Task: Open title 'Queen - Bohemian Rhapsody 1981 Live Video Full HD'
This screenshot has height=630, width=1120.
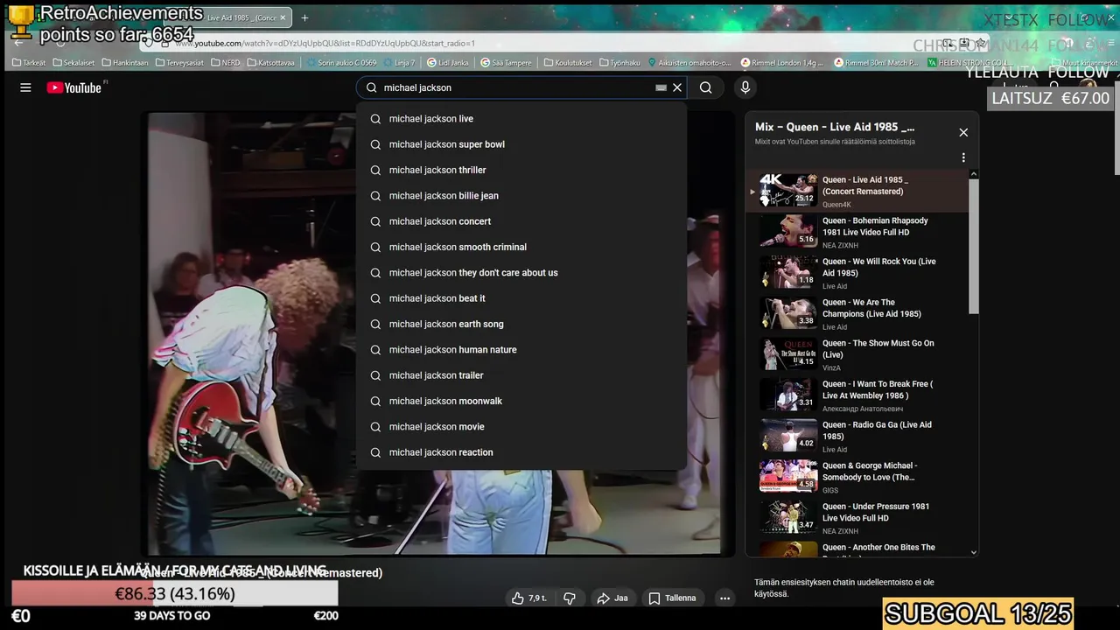Action: point(875,227)
